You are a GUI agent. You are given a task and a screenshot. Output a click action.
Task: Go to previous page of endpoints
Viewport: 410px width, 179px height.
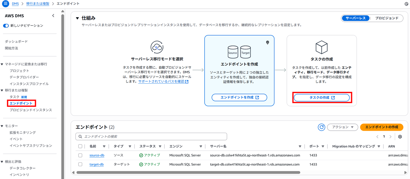point(377,136)
